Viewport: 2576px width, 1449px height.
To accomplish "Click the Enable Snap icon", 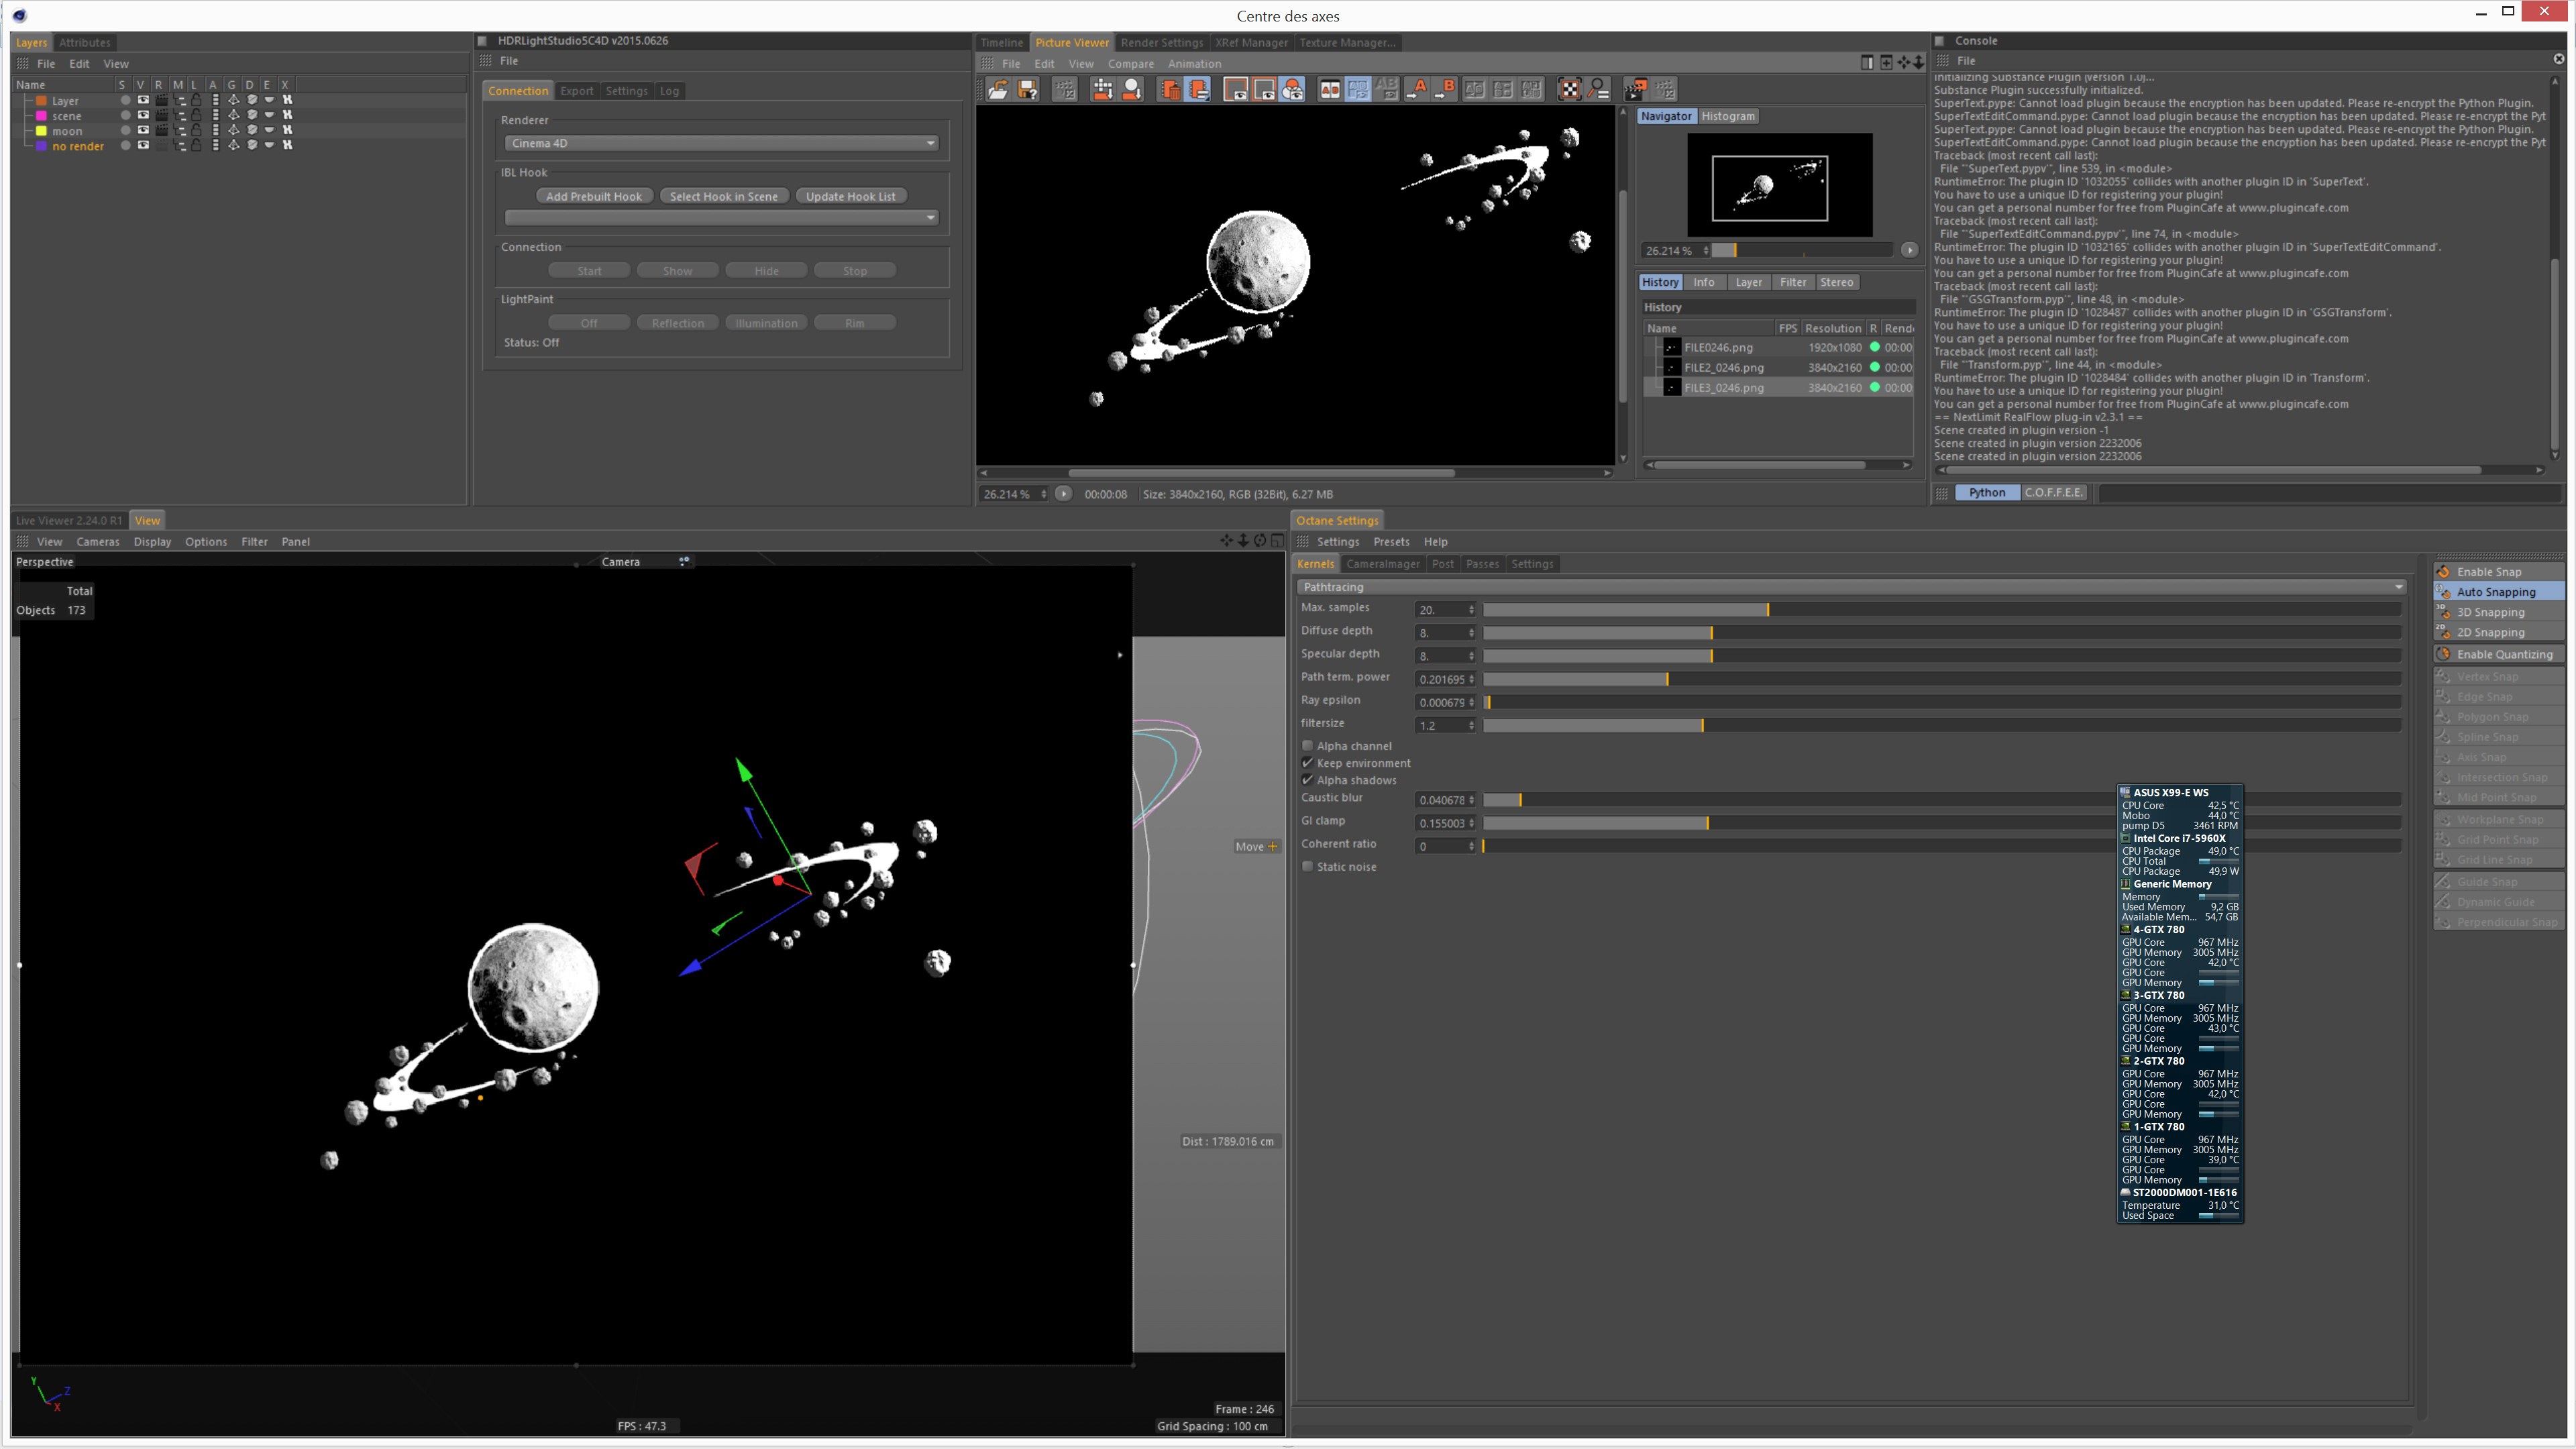I will click(2444, 572).
